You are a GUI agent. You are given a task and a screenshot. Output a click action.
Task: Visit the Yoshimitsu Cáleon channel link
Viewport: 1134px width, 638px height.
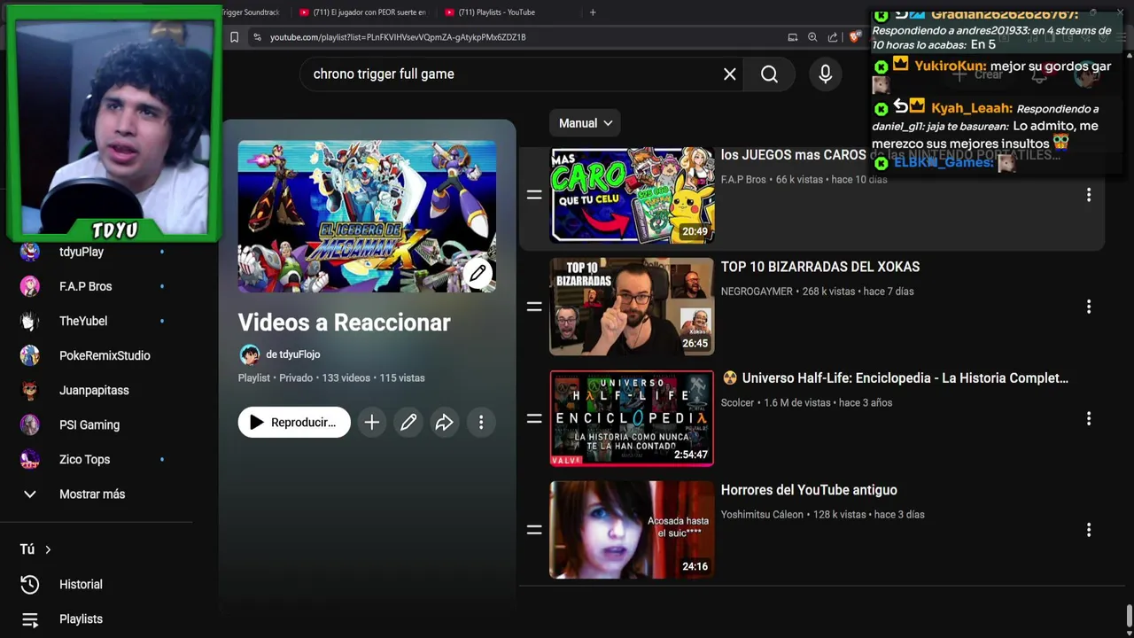[x=762, y=514]
